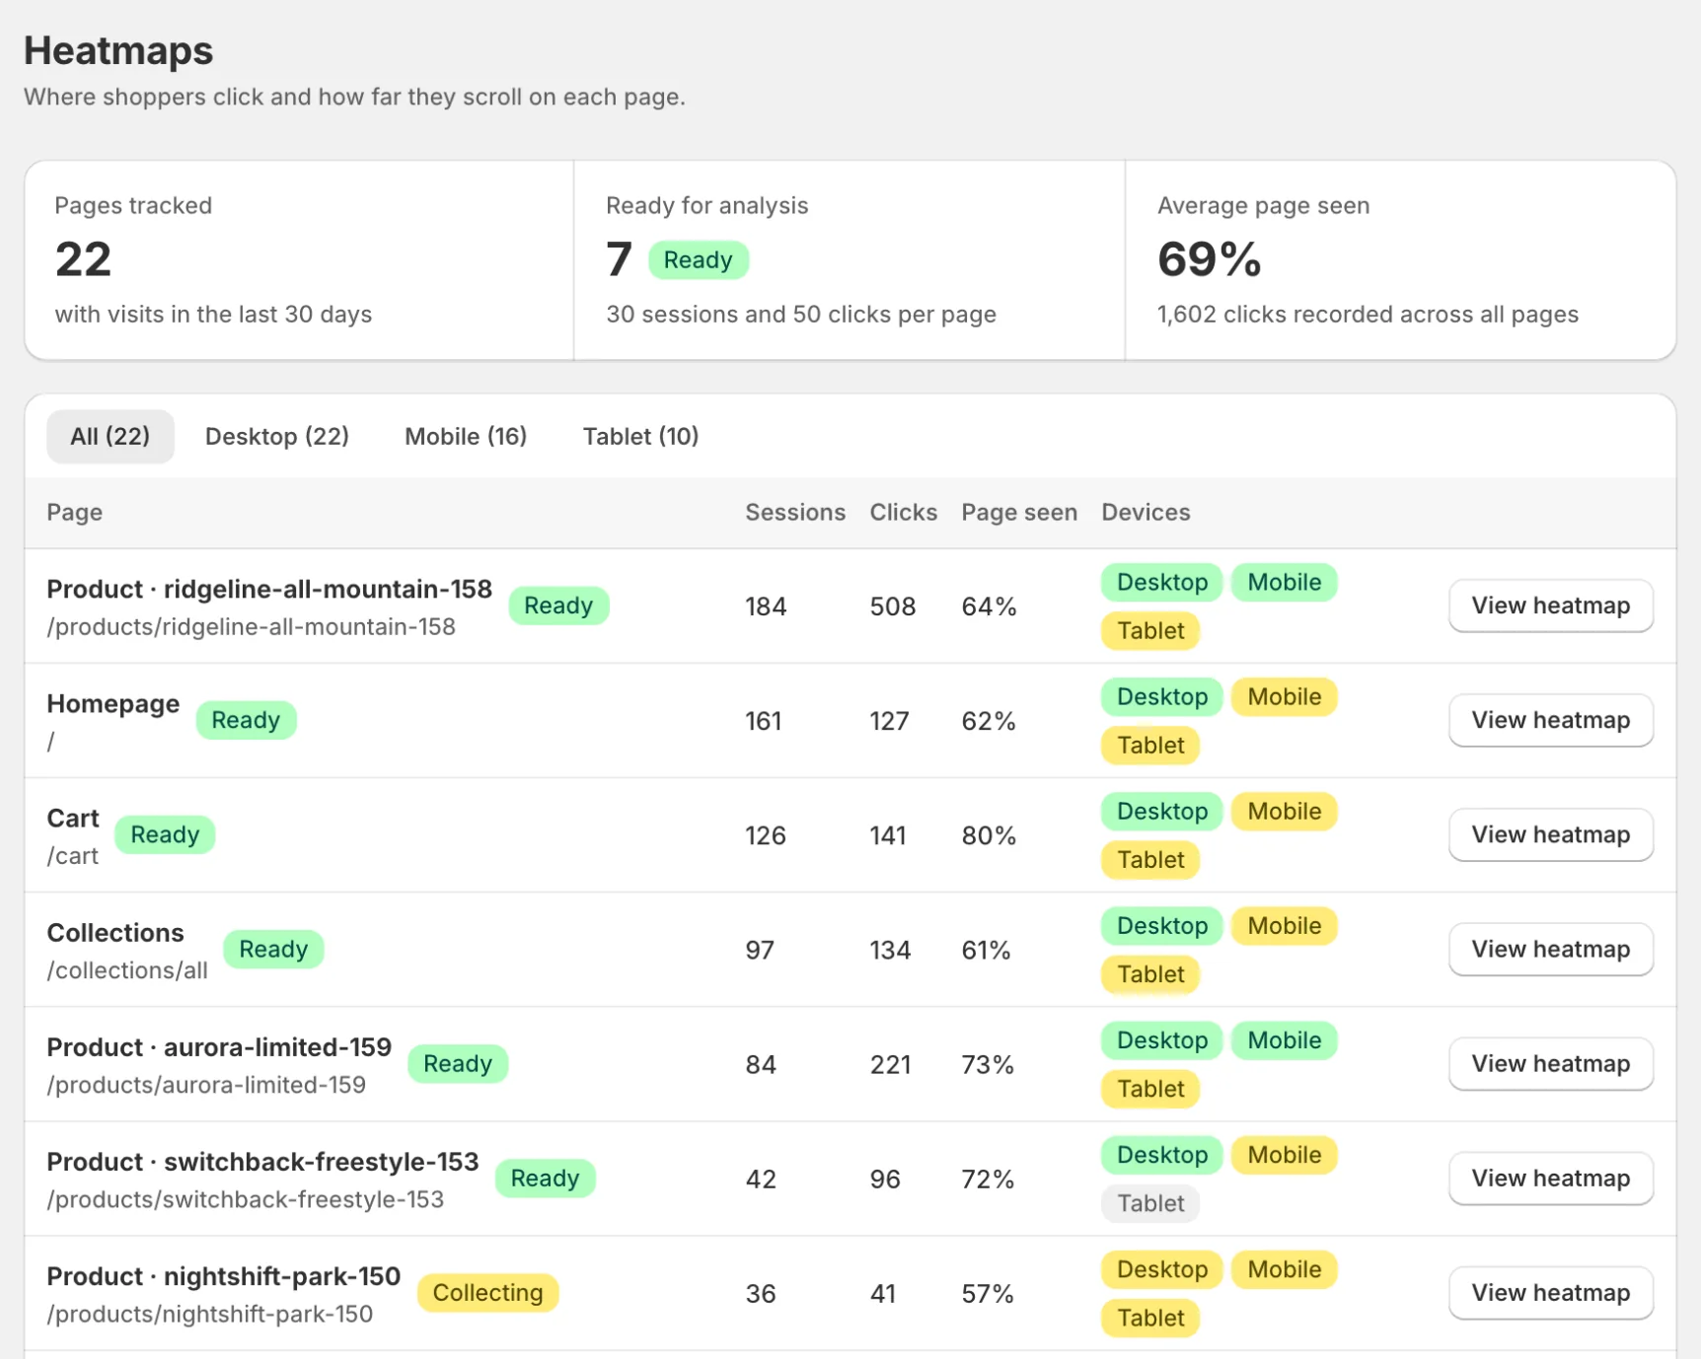
Task: View heatmap for Collections page
Action: (1550, 949)
